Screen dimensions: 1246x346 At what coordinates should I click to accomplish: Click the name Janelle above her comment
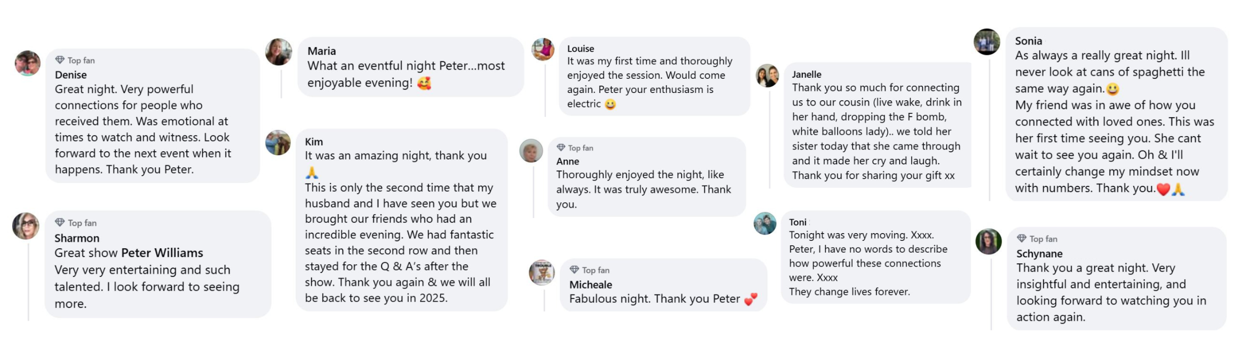point(806,74)
